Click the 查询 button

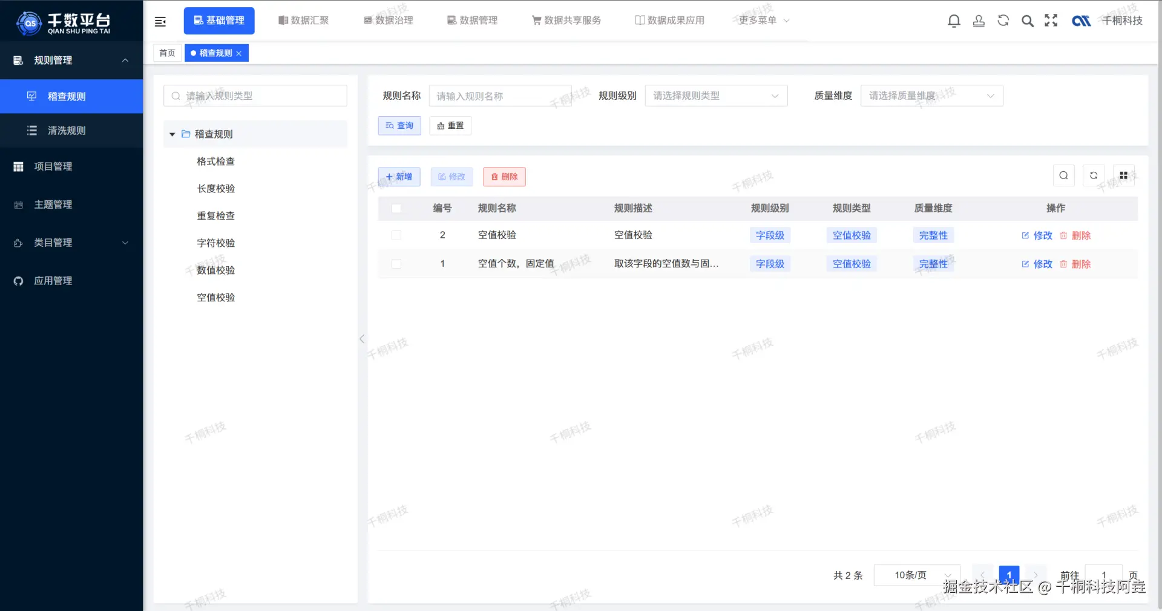[x=399, y=126]
